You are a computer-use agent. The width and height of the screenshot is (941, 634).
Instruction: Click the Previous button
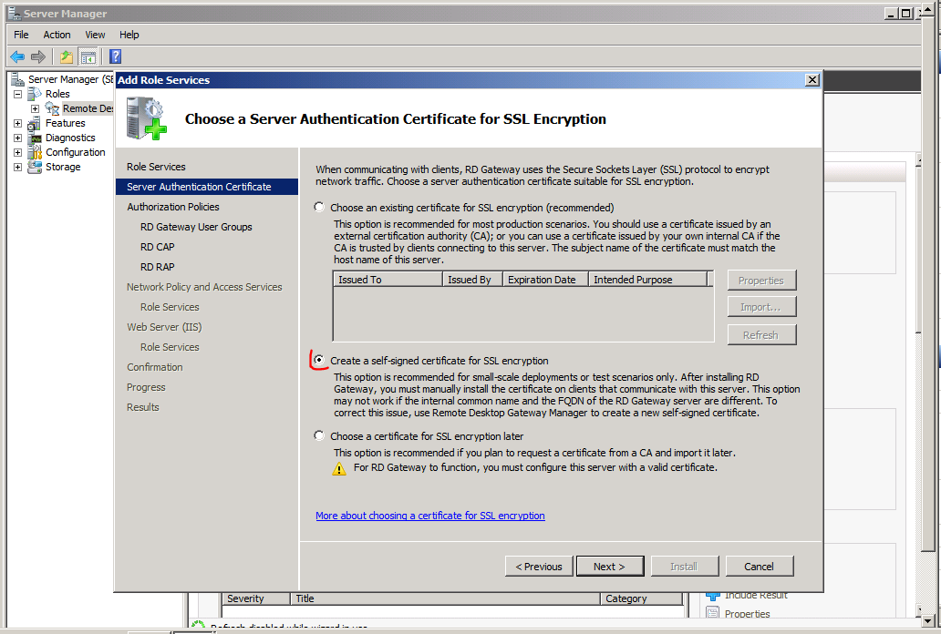tap(539, 567)
